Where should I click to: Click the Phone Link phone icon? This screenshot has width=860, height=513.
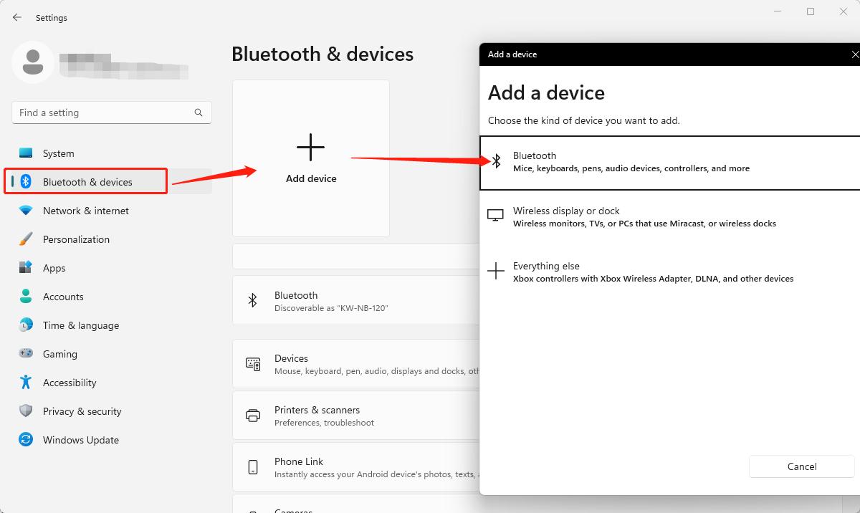(253, 467)
